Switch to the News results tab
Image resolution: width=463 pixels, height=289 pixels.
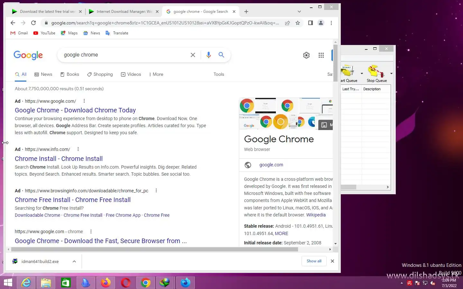(43, 74)
